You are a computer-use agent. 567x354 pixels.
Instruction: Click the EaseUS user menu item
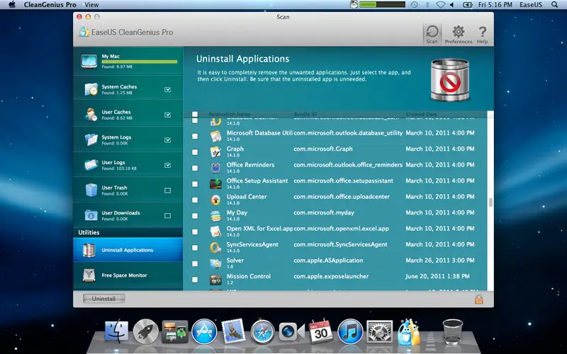tap(530, 5)
